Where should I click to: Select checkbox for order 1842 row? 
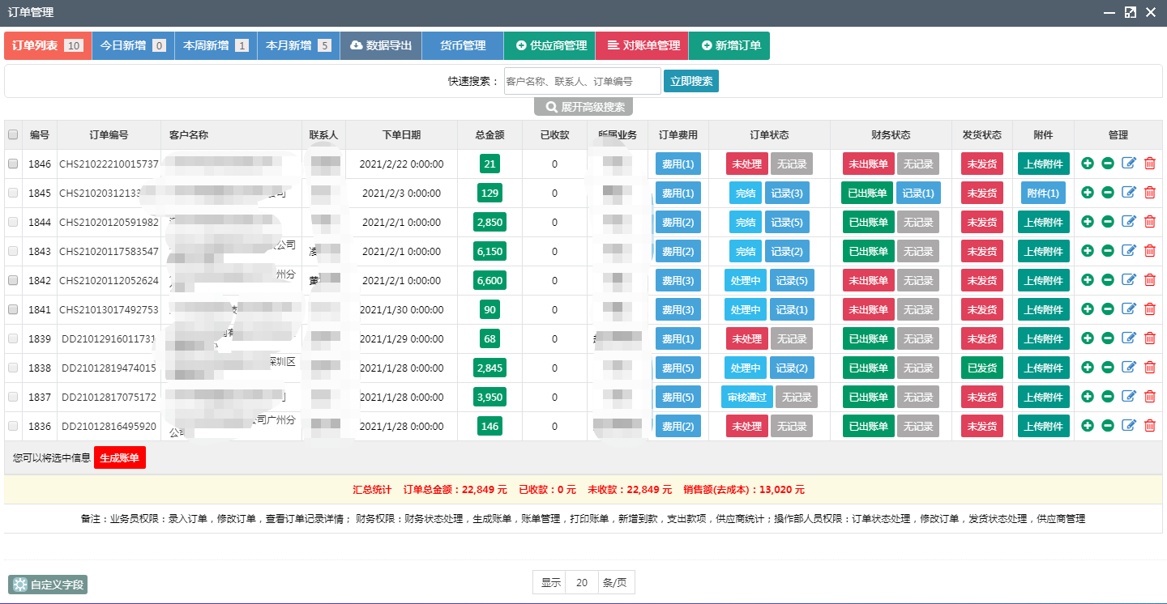pos(13,280)
